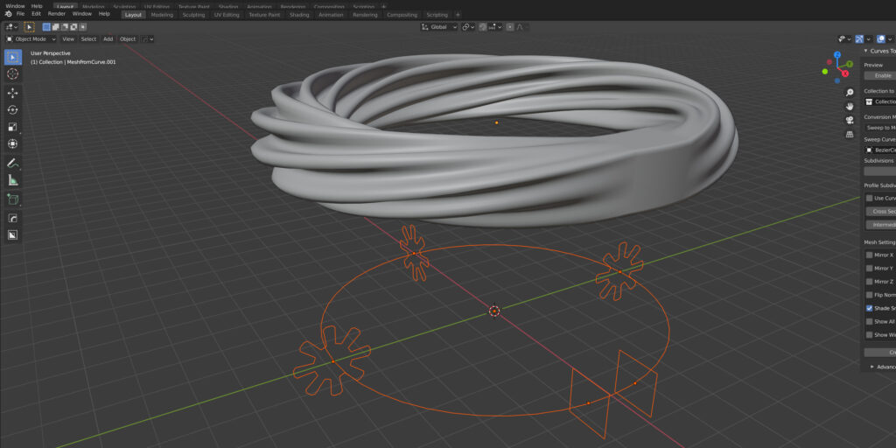Switch perspective/orthographic grid icon

850,134
